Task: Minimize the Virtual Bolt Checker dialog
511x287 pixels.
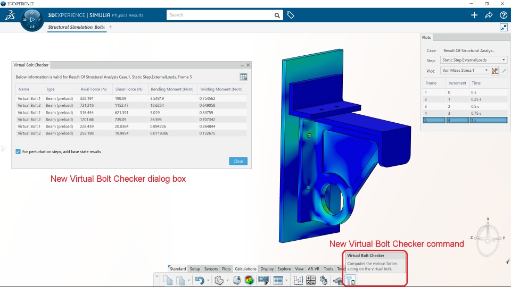Action: (x=242, y=65)
